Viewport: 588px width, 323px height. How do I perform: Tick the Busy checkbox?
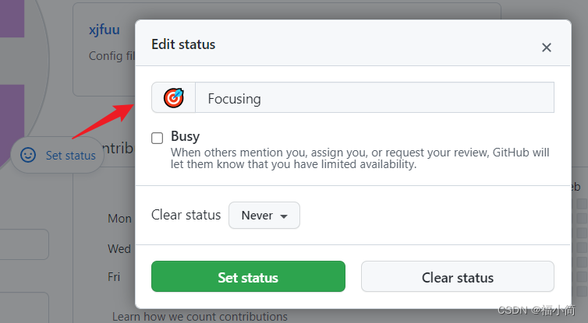157,138
